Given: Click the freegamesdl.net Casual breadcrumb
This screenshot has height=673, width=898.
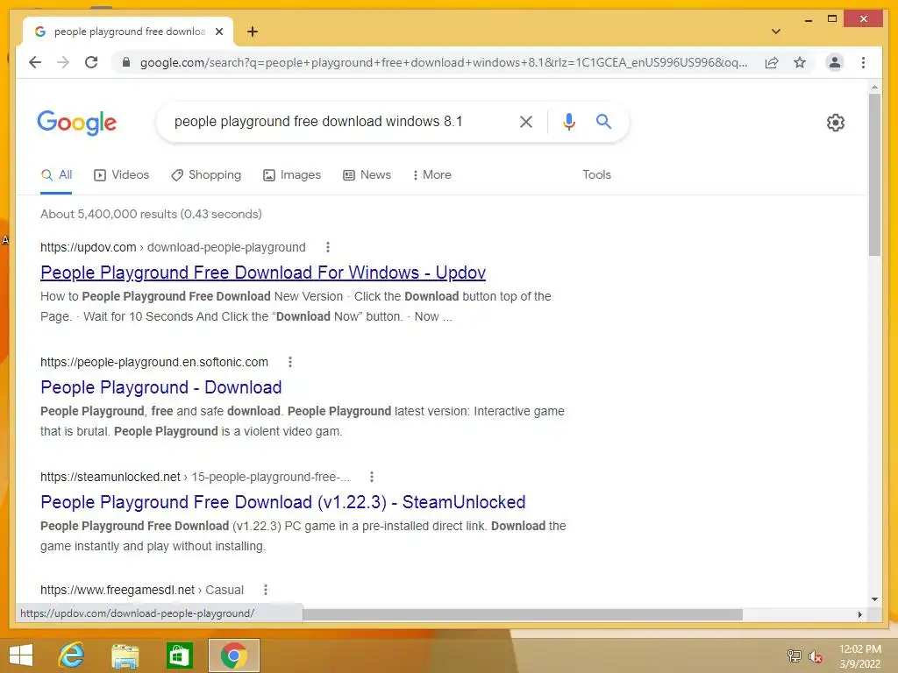Looking at the screenshot, I should tap(142, 590).
